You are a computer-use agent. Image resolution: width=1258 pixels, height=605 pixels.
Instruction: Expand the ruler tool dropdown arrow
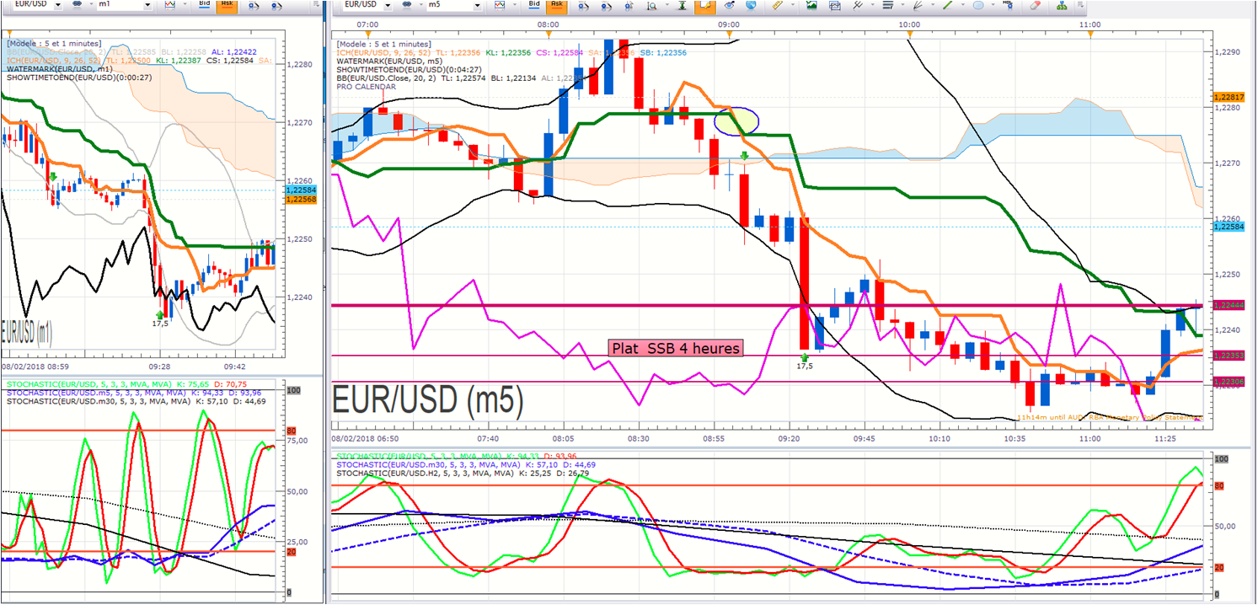click(x=795, y=5)
